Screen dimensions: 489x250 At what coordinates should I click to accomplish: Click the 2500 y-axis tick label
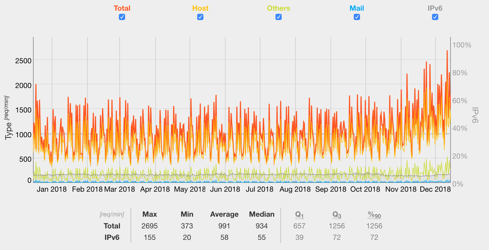[x=23, y=61]
